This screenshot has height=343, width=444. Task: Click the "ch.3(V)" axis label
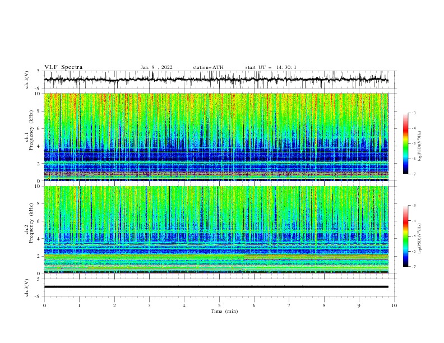(x=27, y=288)
